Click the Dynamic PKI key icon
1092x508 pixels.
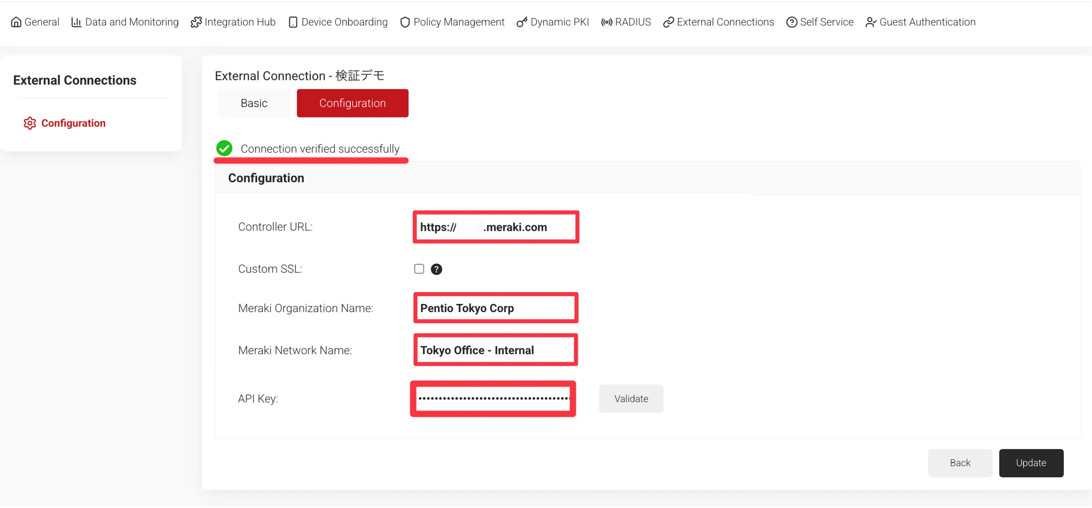pyautogui.click(x=521, y=22)
